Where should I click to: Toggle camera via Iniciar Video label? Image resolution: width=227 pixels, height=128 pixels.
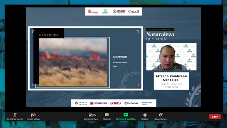tap(33, 119)
